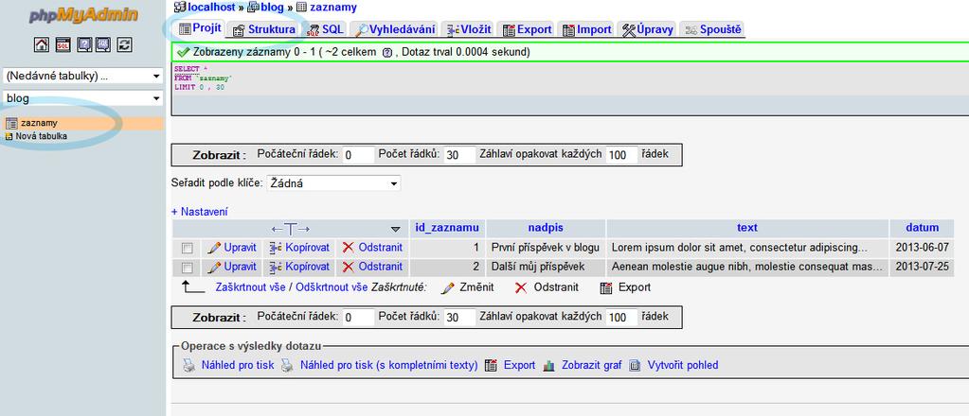Click the pencil icon in row 1
969x416 pixels.
(x=214, y=248)
